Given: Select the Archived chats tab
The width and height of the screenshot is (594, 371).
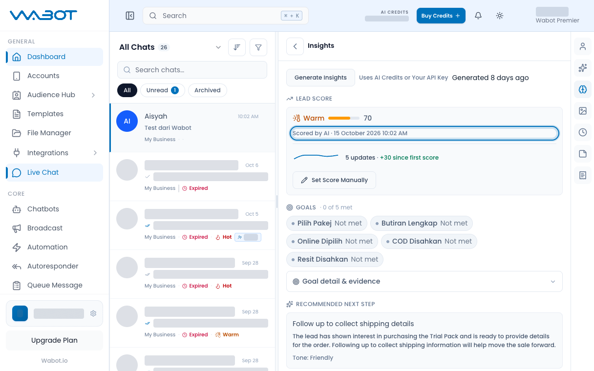Looking at the screenshot, I should pos(207,90).
